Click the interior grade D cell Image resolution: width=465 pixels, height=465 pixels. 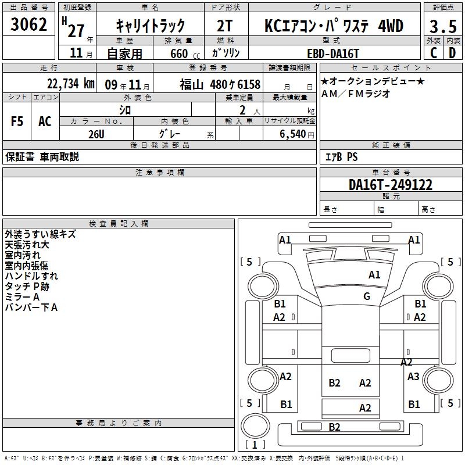pyautogui.click(x=452, y=52)
